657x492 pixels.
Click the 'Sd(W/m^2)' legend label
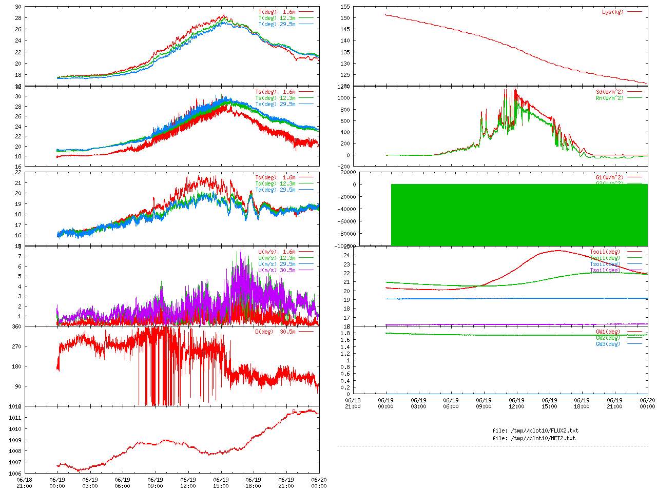[x=610, y=92]
